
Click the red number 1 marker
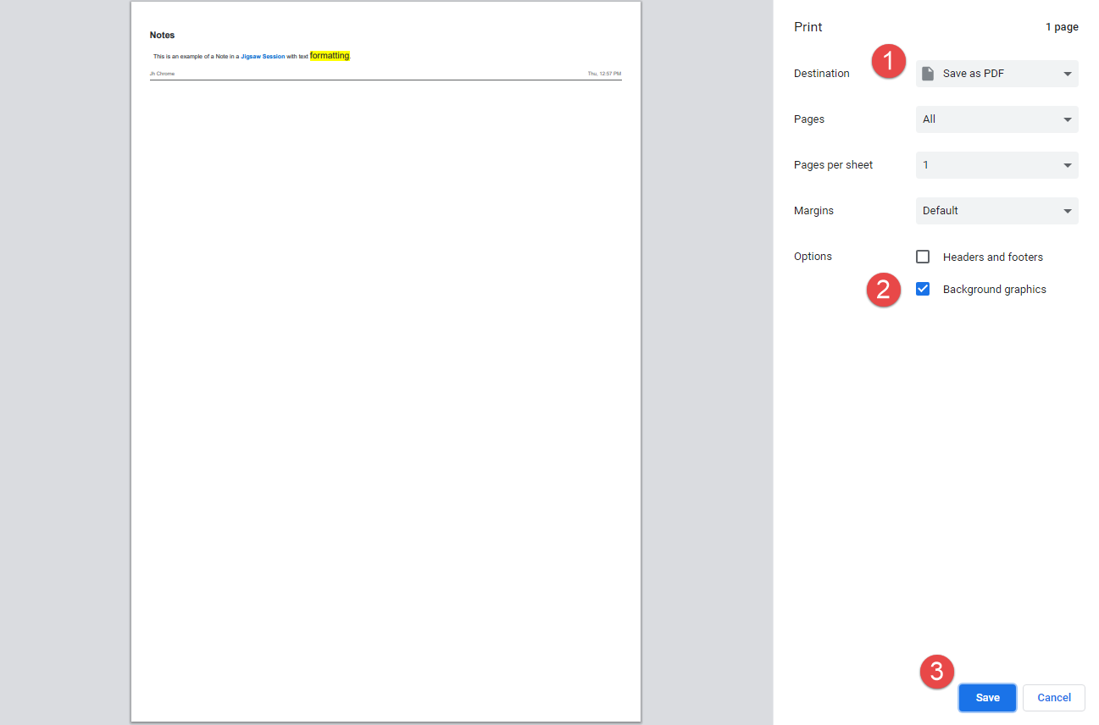pyautogui.click(x=889, y=62)
